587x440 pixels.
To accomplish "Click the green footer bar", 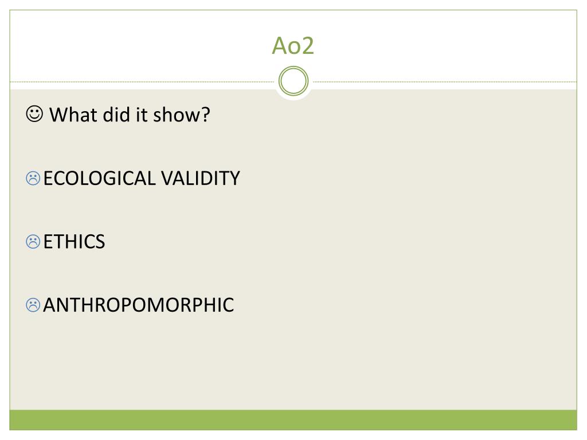I will coord(293,420).
